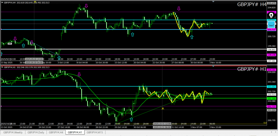This screenshot has width=278, height=136.
Task: Click the yellow star marker atop the H4 chart
Action: pos(35,2)
